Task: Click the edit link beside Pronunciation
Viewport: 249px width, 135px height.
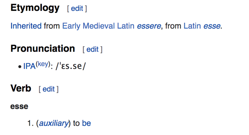Action: click(x=93, y=49)
